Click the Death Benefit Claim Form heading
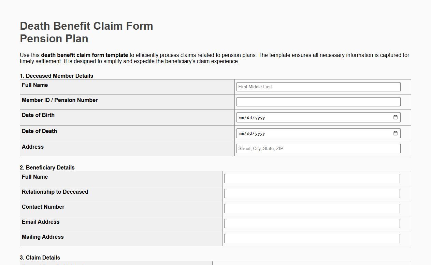 [86, 26]
